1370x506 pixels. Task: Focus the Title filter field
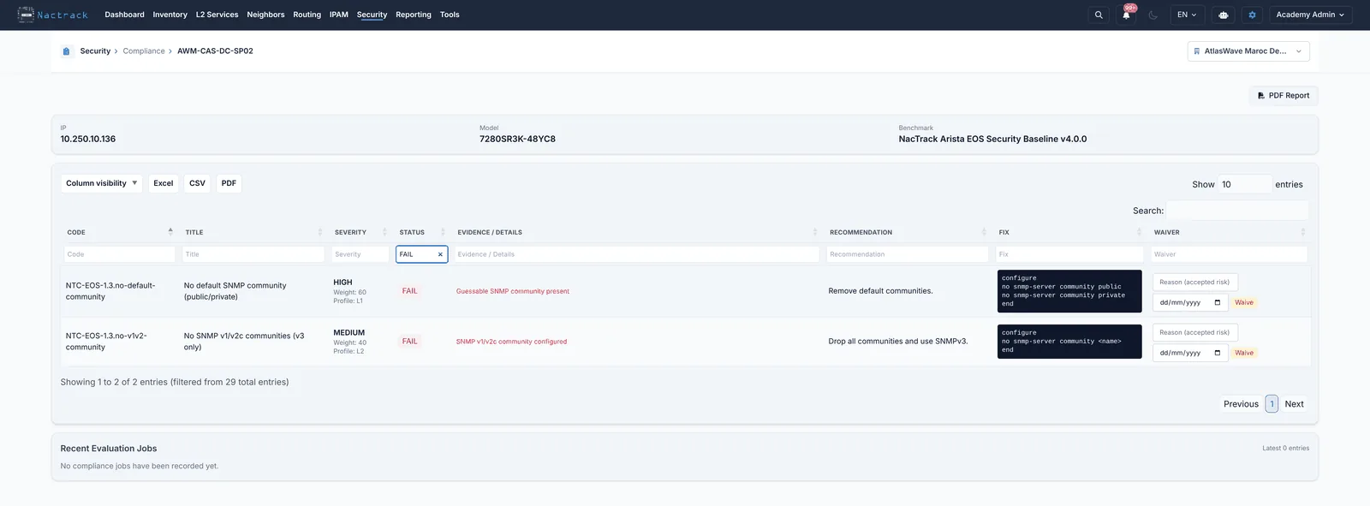click(x=253, y=254)
